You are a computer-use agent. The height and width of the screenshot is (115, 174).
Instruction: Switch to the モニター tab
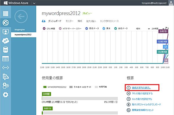pos(70,21)
